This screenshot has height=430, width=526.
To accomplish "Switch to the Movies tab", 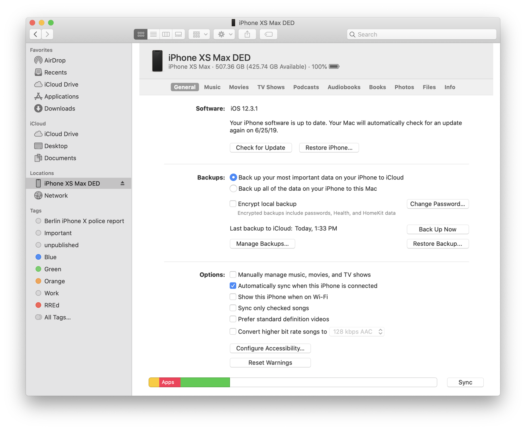I will [x=239, y=87].
